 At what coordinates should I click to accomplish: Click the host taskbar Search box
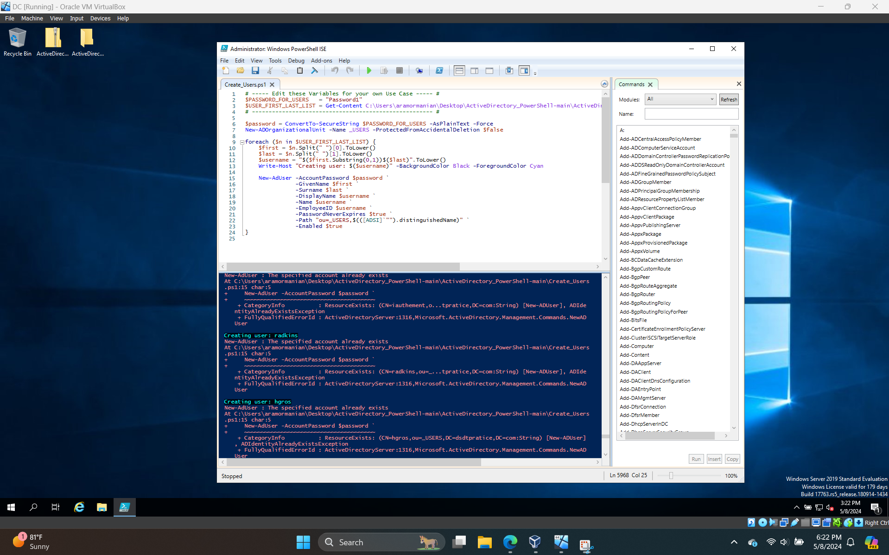point(381,542)
